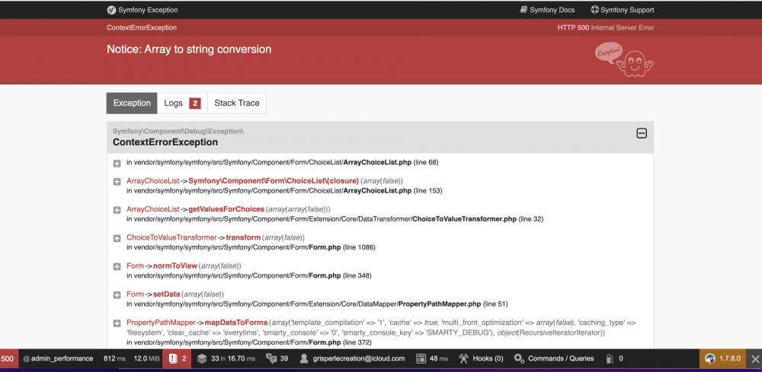
Task: Click the Twig icon showing 48 ms
Action: 421,358
